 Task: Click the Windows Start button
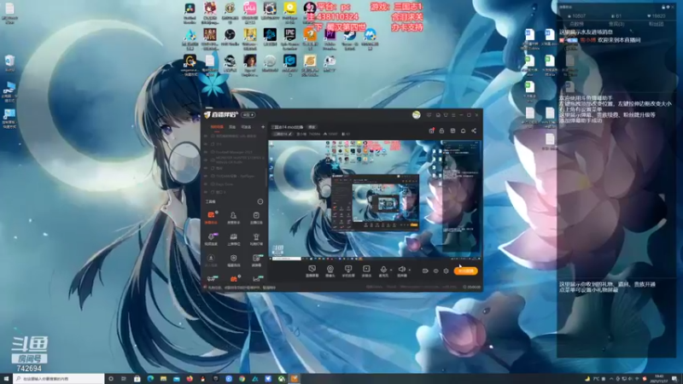[x=6, y=379]
